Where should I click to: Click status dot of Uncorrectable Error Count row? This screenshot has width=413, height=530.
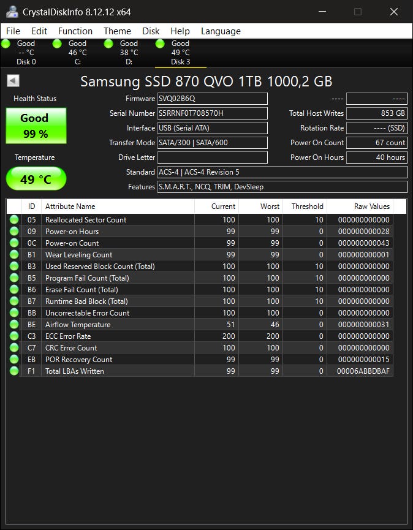click(14, 313)
